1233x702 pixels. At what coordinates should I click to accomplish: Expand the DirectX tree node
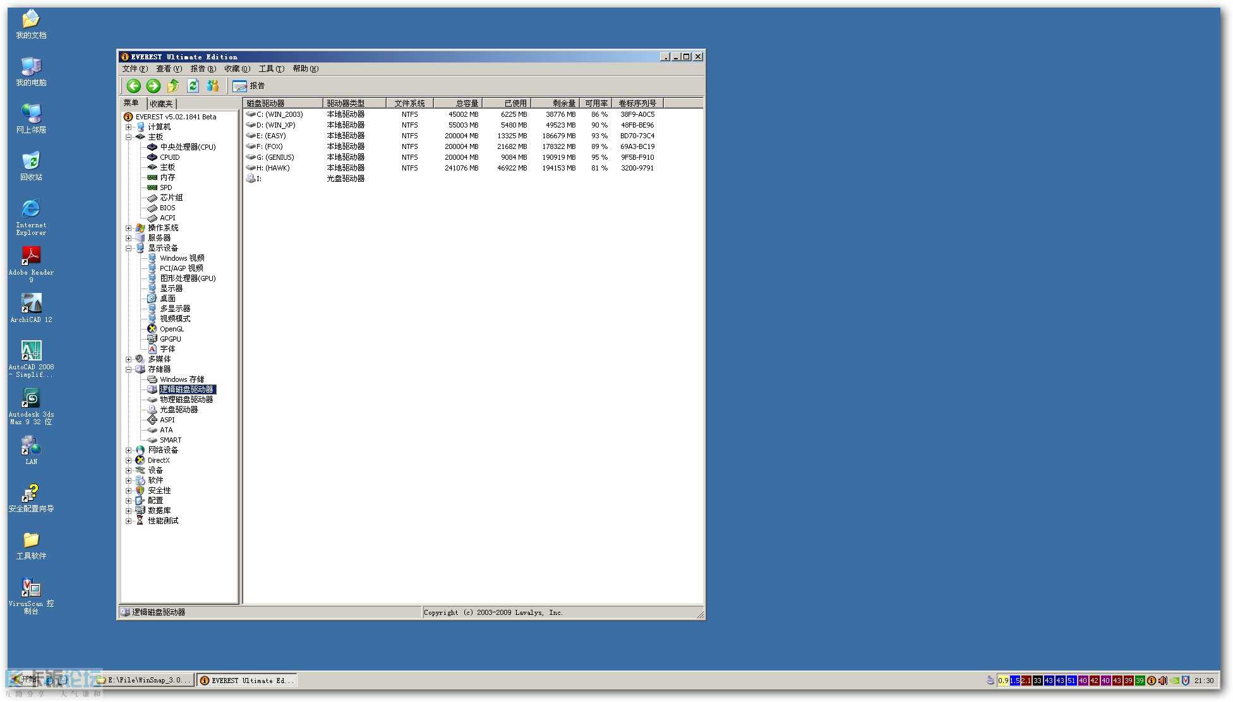click(x=128, y=460)
